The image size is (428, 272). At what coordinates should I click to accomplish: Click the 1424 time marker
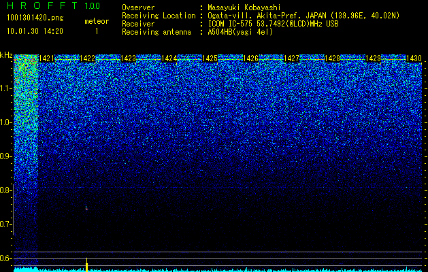pos(169,58)
